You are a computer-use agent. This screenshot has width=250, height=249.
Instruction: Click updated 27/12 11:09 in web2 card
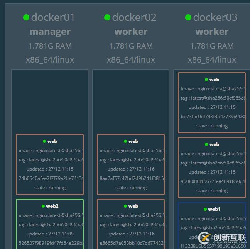point(50,234)
